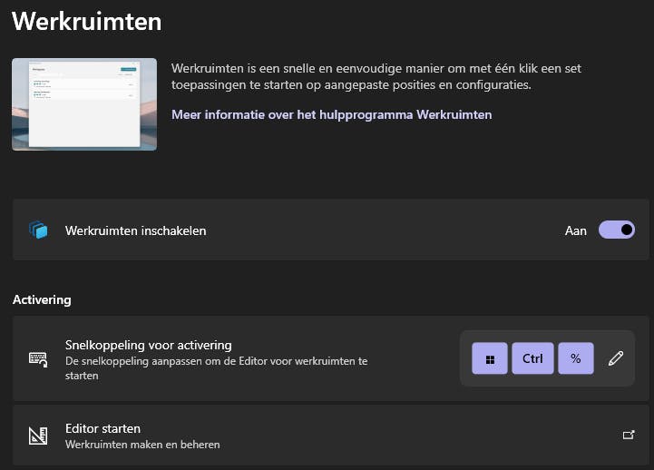Click the Ctrl key chip
This screenshot has width=654, height=470.
532,358
